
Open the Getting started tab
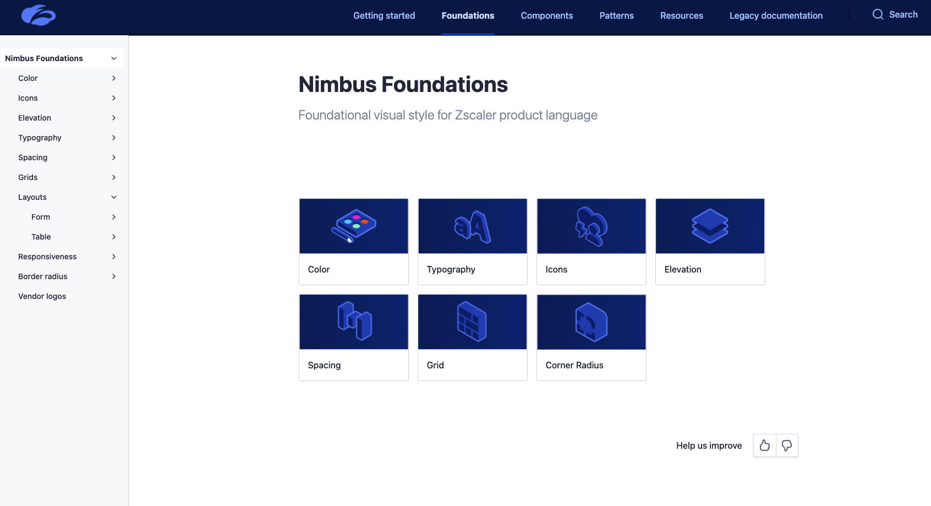click(x=384, y=15)
